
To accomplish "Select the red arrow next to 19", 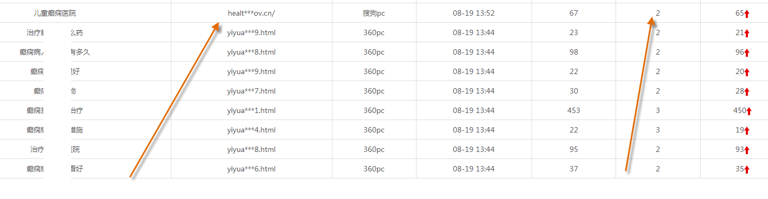I will click(747, 130).
